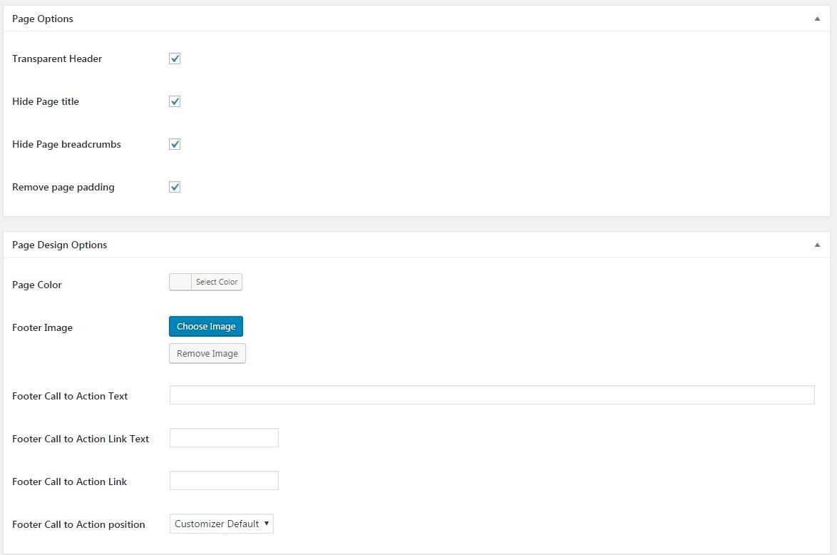Click the Transparent Header label
The image size is (837, 555).
(57, 58)
